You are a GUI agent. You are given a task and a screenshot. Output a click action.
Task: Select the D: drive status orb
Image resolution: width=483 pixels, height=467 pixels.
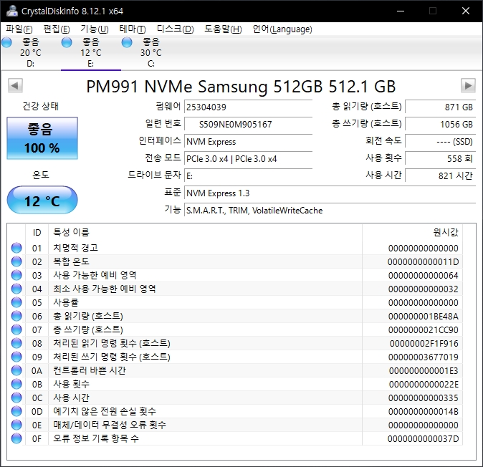7,43
